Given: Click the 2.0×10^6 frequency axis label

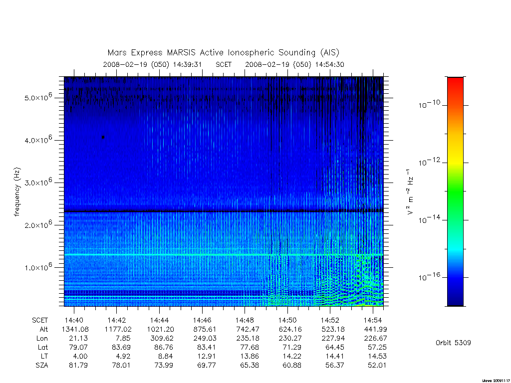Looking at the screenshot, I should (x=38, y=224).
